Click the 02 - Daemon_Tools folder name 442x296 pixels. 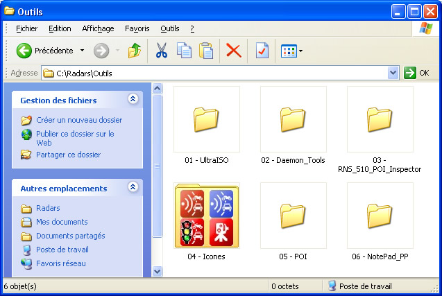point(293,160)
